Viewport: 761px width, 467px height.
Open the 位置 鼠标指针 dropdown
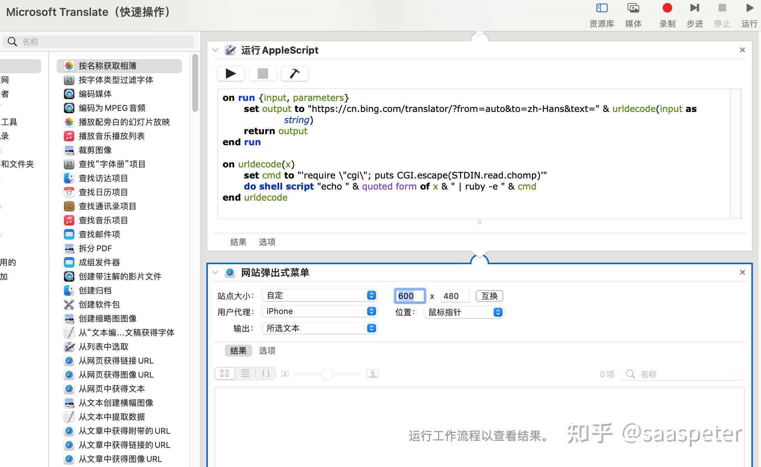[464, 313]
